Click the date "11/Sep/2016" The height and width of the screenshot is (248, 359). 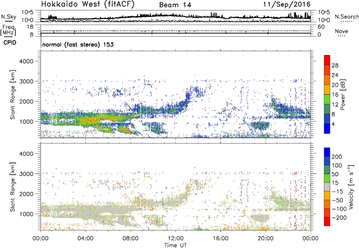point(287,4)
